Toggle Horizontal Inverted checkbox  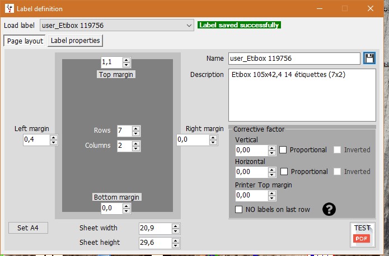coord(337,171)
